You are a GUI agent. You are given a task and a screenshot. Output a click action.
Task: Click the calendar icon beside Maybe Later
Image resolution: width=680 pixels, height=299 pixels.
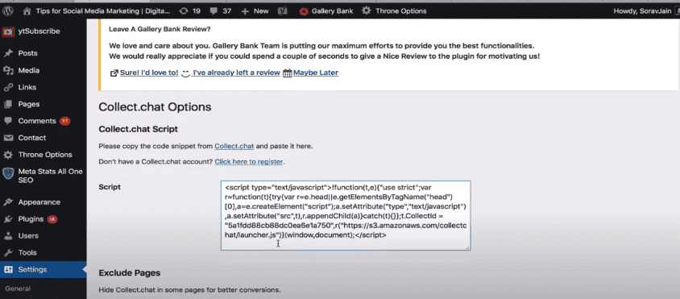pos(287,73)
